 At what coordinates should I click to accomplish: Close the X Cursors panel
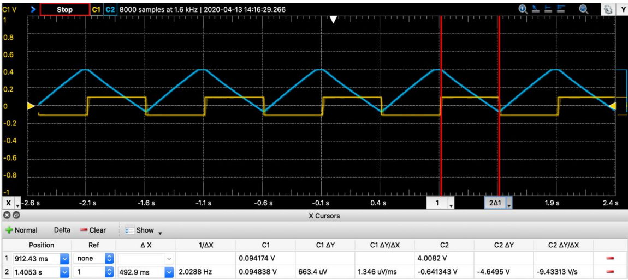pos(7,216)
